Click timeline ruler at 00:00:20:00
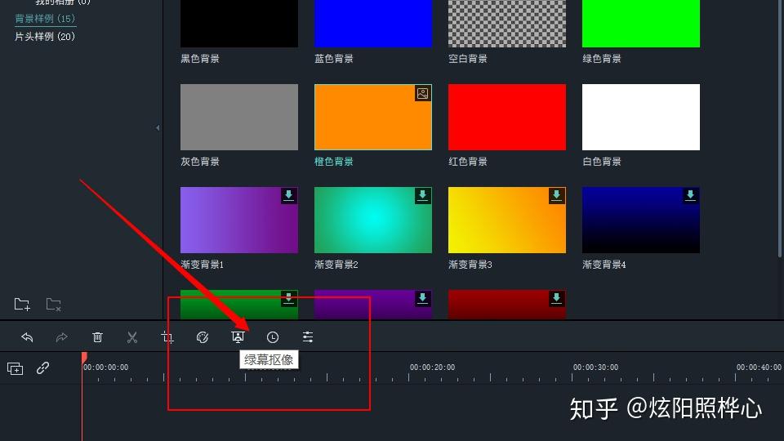The height and width of the screenshot is (441, 784). coord(433,367)
